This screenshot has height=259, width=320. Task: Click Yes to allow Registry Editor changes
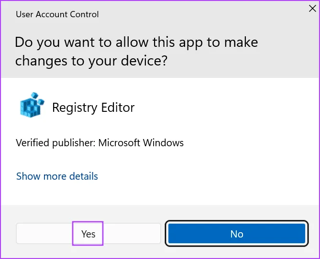tap(88, 234)
